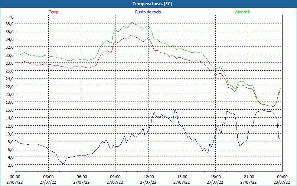
Task: Click the 28/07/22 date label
Action: coord(282,182)
